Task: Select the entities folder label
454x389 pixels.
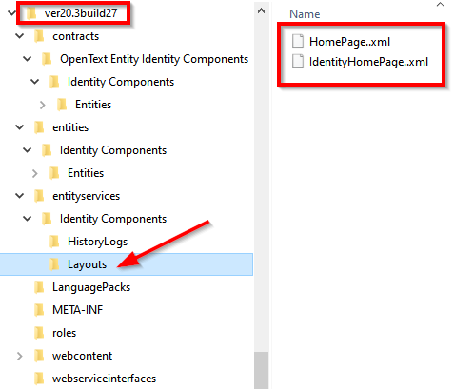Action: 70,127
